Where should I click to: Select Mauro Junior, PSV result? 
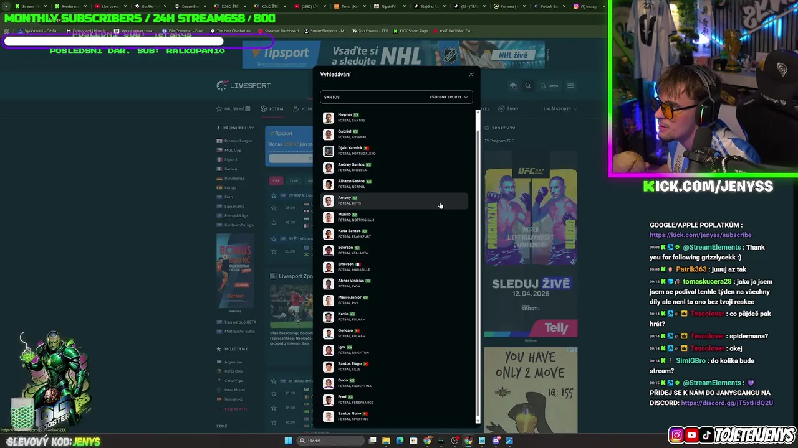394,300
